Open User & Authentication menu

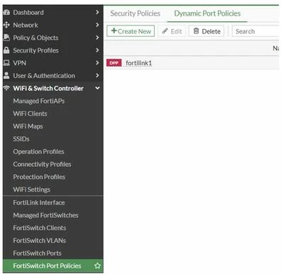click(x=53, y=75)
